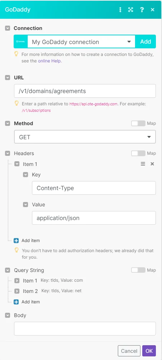Viewport: 162px width, 360px height.
Task: Enable the Map switch for Headers
Action: [138, 153]
